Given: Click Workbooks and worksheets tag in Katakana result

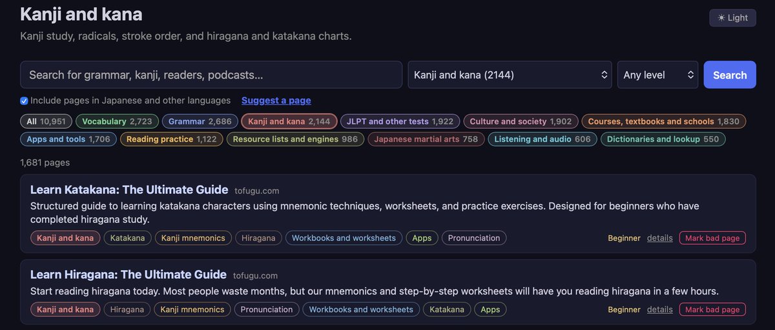Looking at the screenshot, I should (x=344, y=238).
